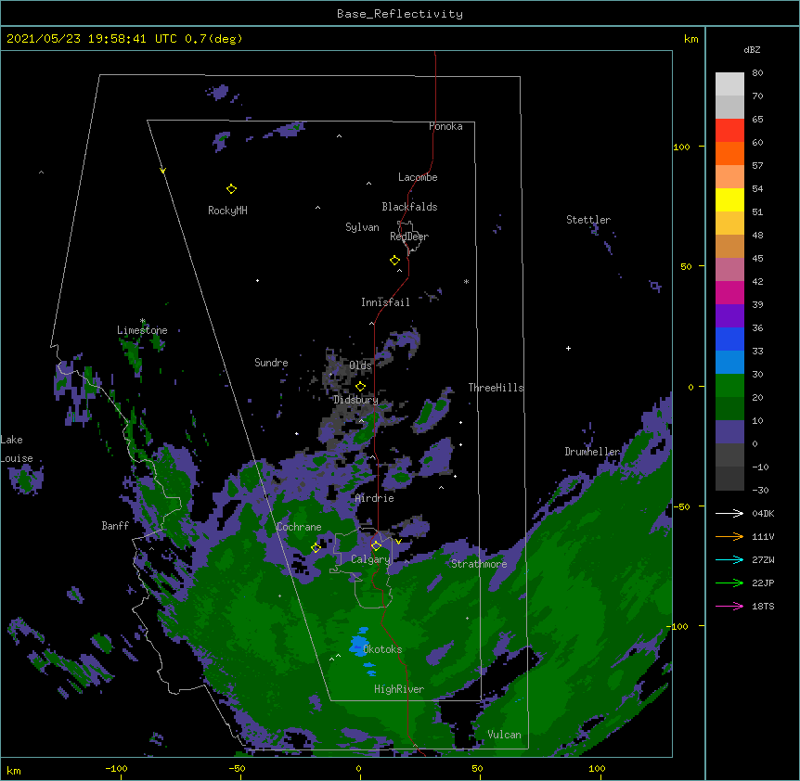Click the Ponoka town label
Image resolution: width=800 pixels, height=781 pixels.
[445, 126]
